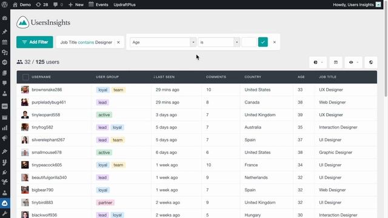This screenshot has height=218, width=388.
Task: Open the 28 pending updates
Action: (x=42, y=4)
